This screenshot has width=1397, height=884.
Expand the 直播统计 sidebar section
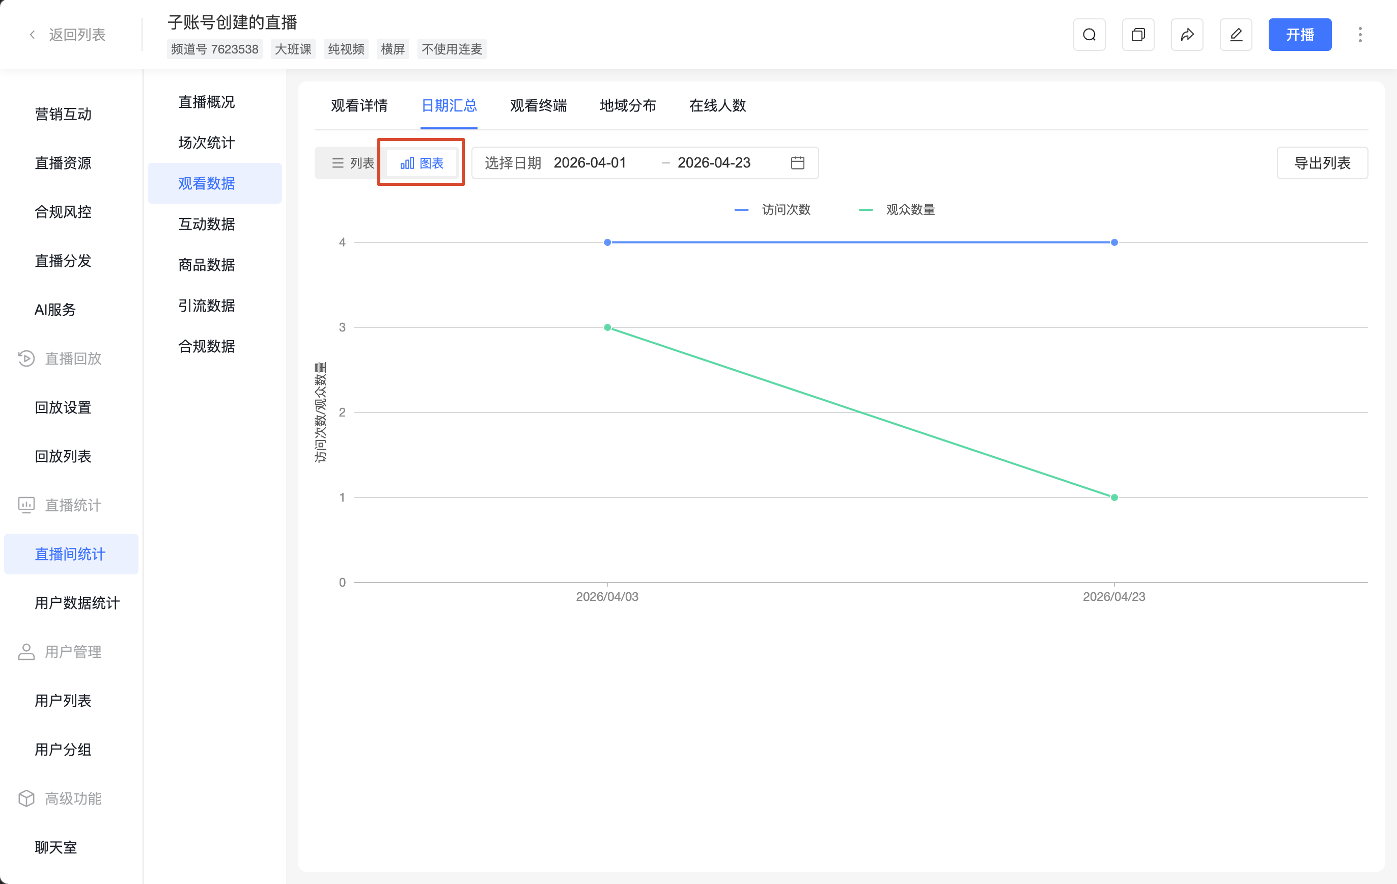[x=73, y=505]
